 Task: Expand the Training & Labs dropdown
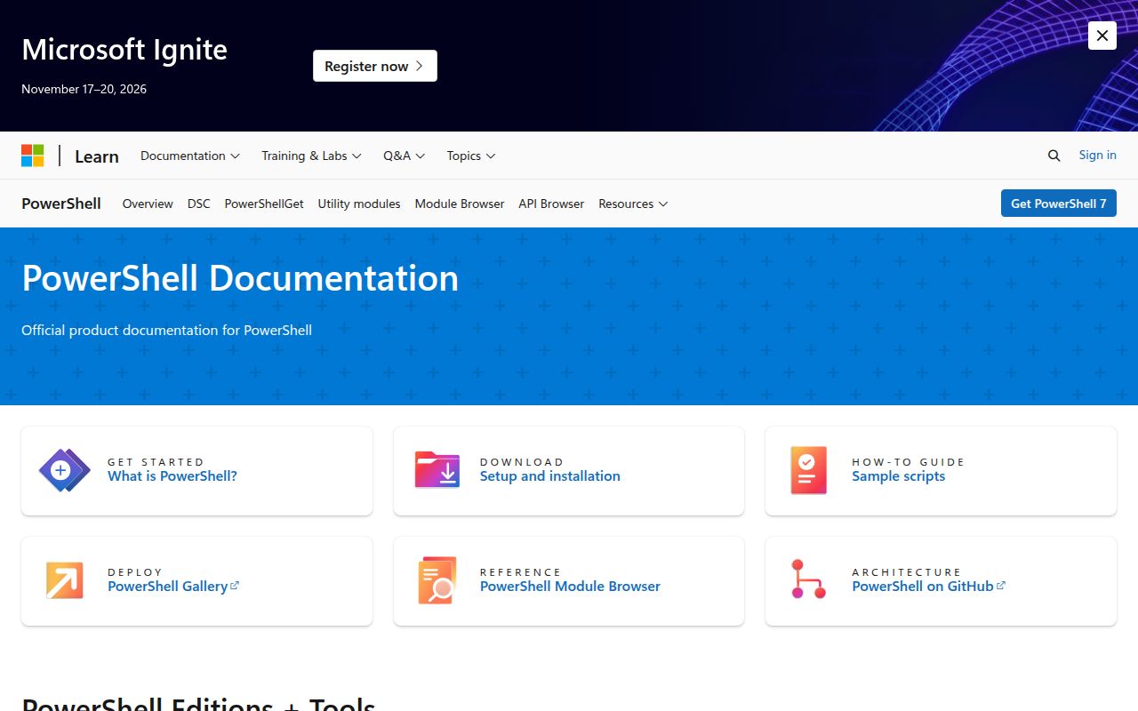tap(311, 156)
